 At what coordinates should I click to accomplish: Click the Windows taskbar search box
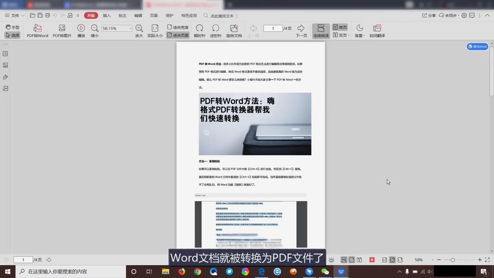[71, 271]
